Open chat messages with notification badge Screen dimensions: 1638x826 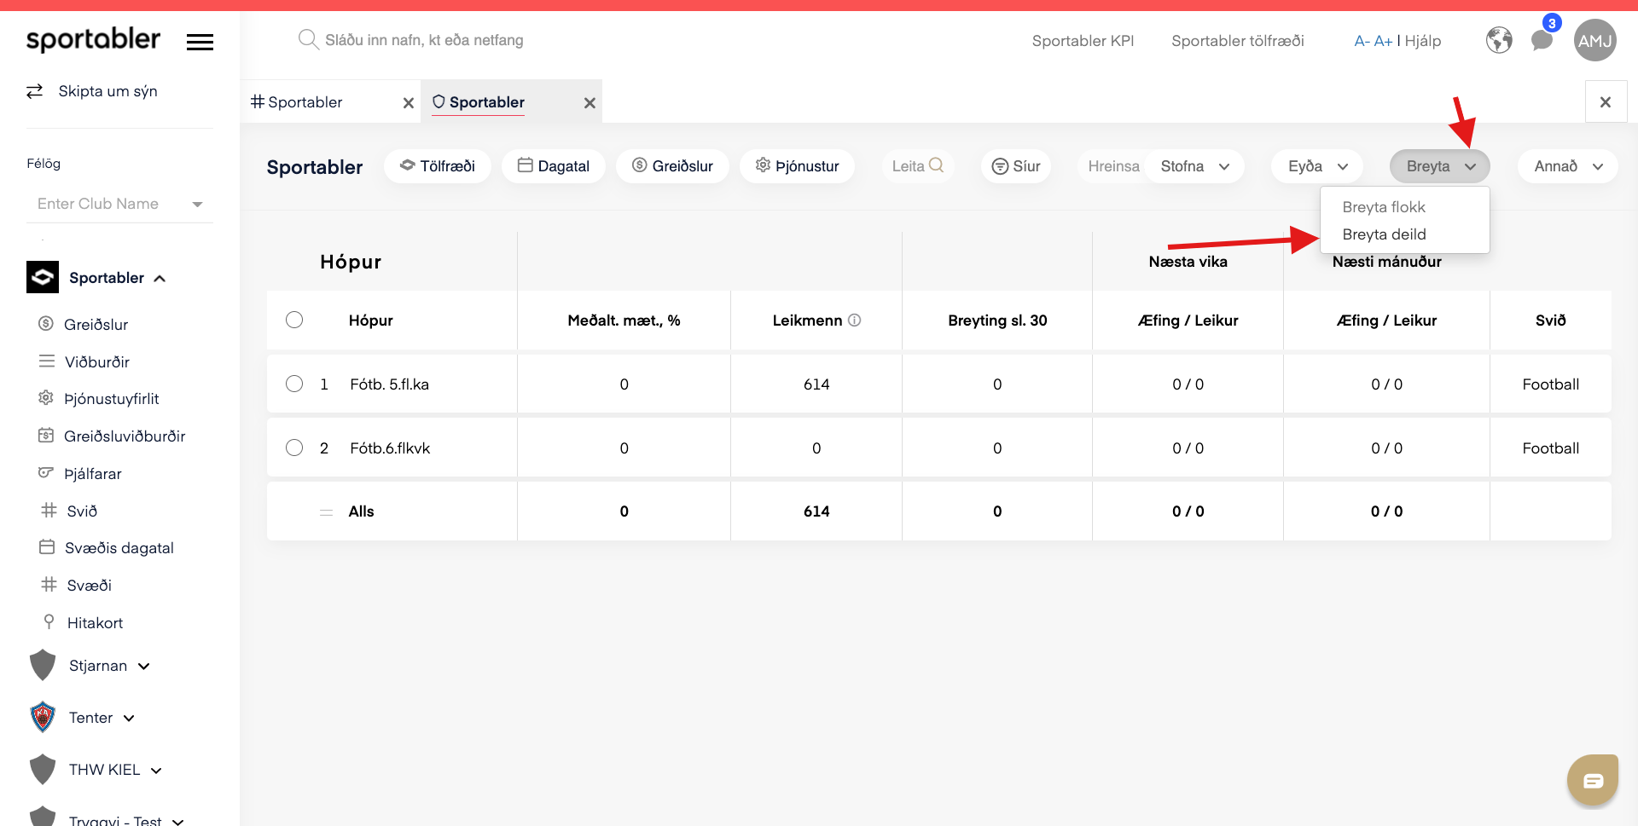point(1542,39)
